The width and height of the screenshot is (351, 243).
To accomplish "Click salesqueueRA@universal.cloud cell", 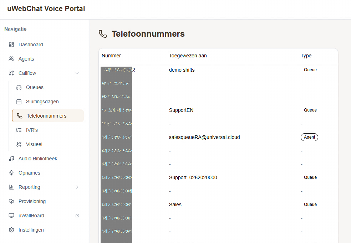I will tap(204, 137).
